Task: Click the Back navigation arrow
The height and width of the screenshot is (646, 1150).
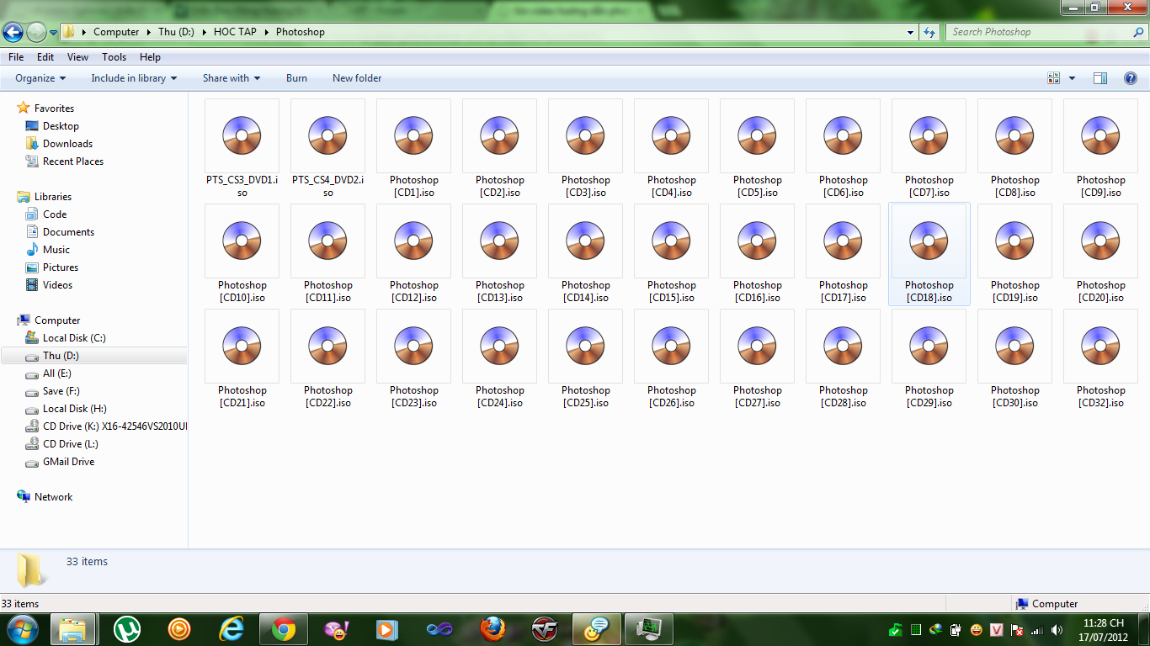Action: 13,32
